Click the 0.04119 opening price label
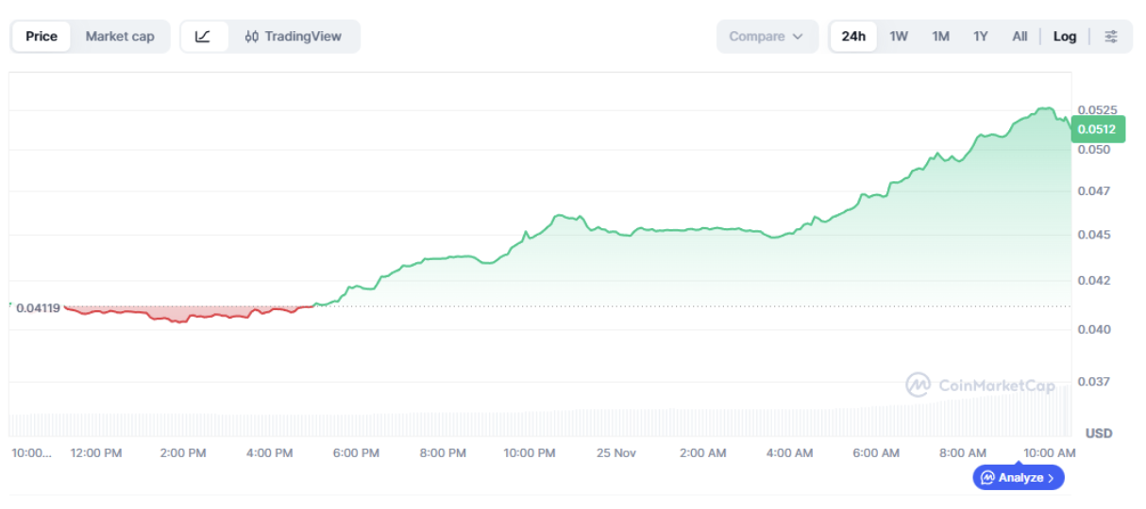The height and width of the screenshot is (509, 1146). tap(38, 307)
